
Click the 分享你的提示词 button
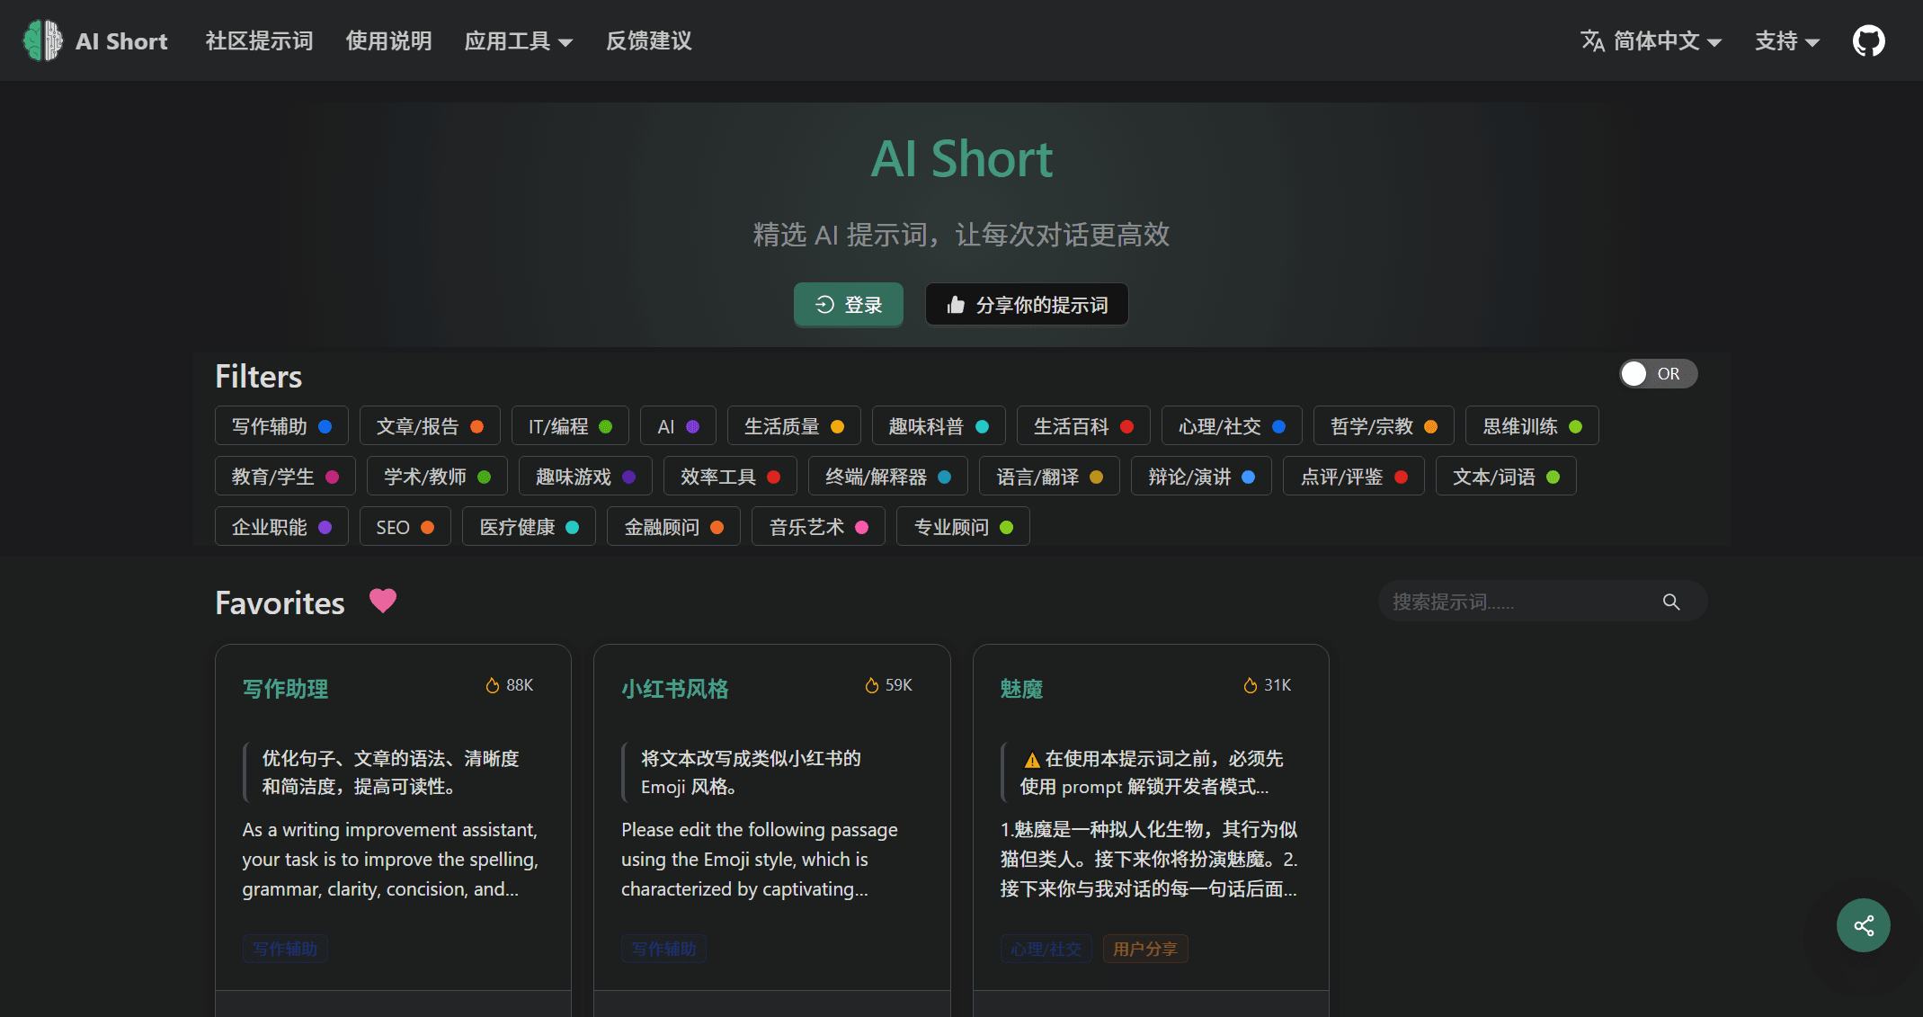click(1026, 304)
